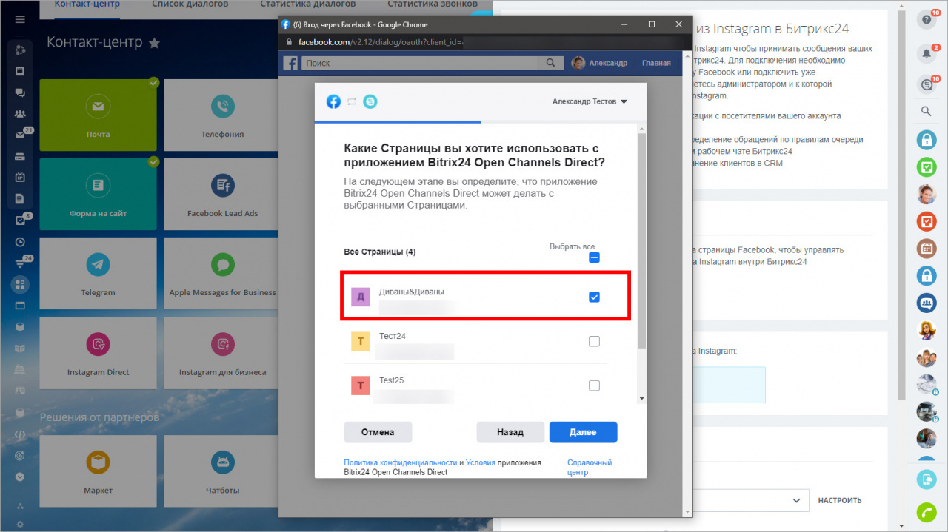Open the Telegram channel tile
This screenshot has width=948, height=532.
(98, 273)
